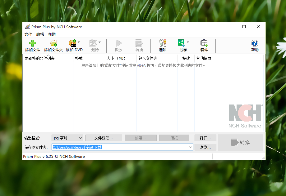
Task: Open 选项 settings tool icon
Action: tap(162, 43)
